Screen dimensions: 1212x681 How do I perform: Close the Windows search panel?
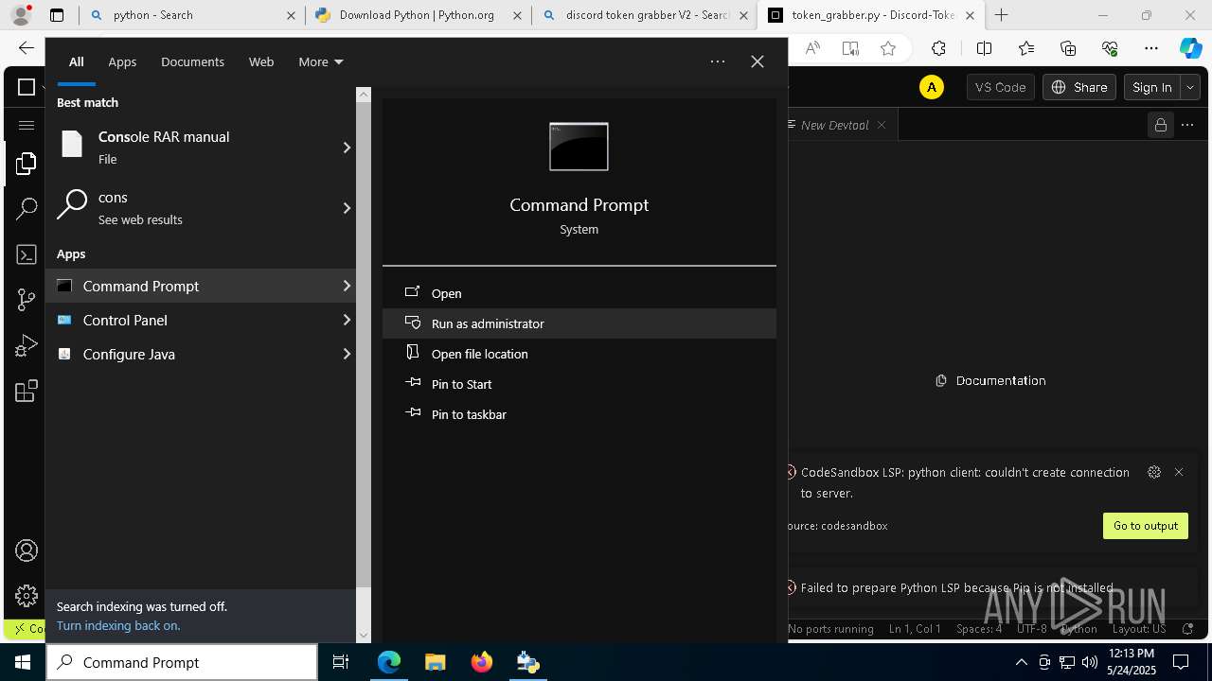point(757,61)
